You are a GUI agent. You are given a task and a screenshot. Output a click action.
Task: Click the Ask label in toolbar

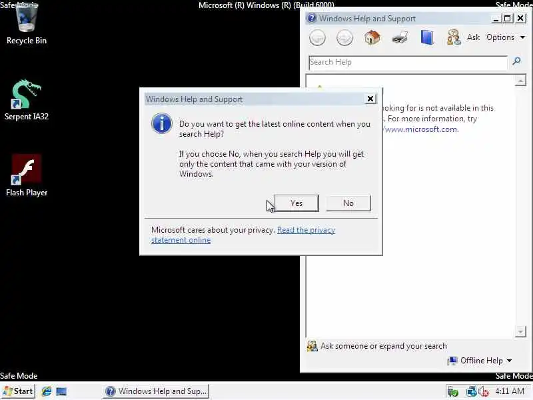(473, 37)
